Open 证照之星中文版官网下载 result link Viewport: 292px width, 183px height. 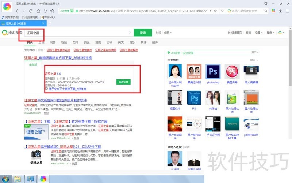(x=55, y=100)
